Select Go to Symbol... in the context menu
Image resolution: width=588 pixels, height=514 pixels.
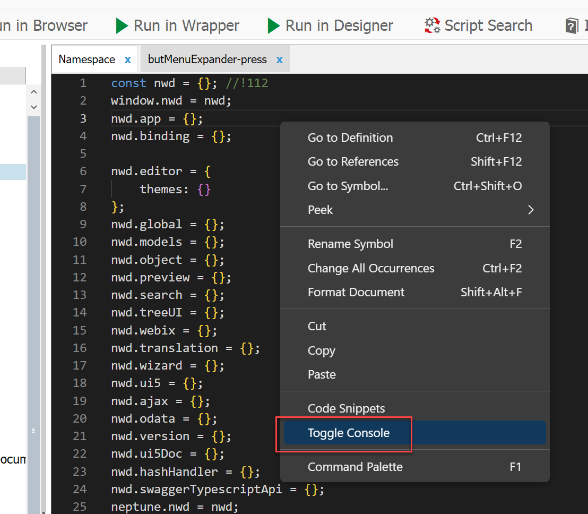click(415, 186)
